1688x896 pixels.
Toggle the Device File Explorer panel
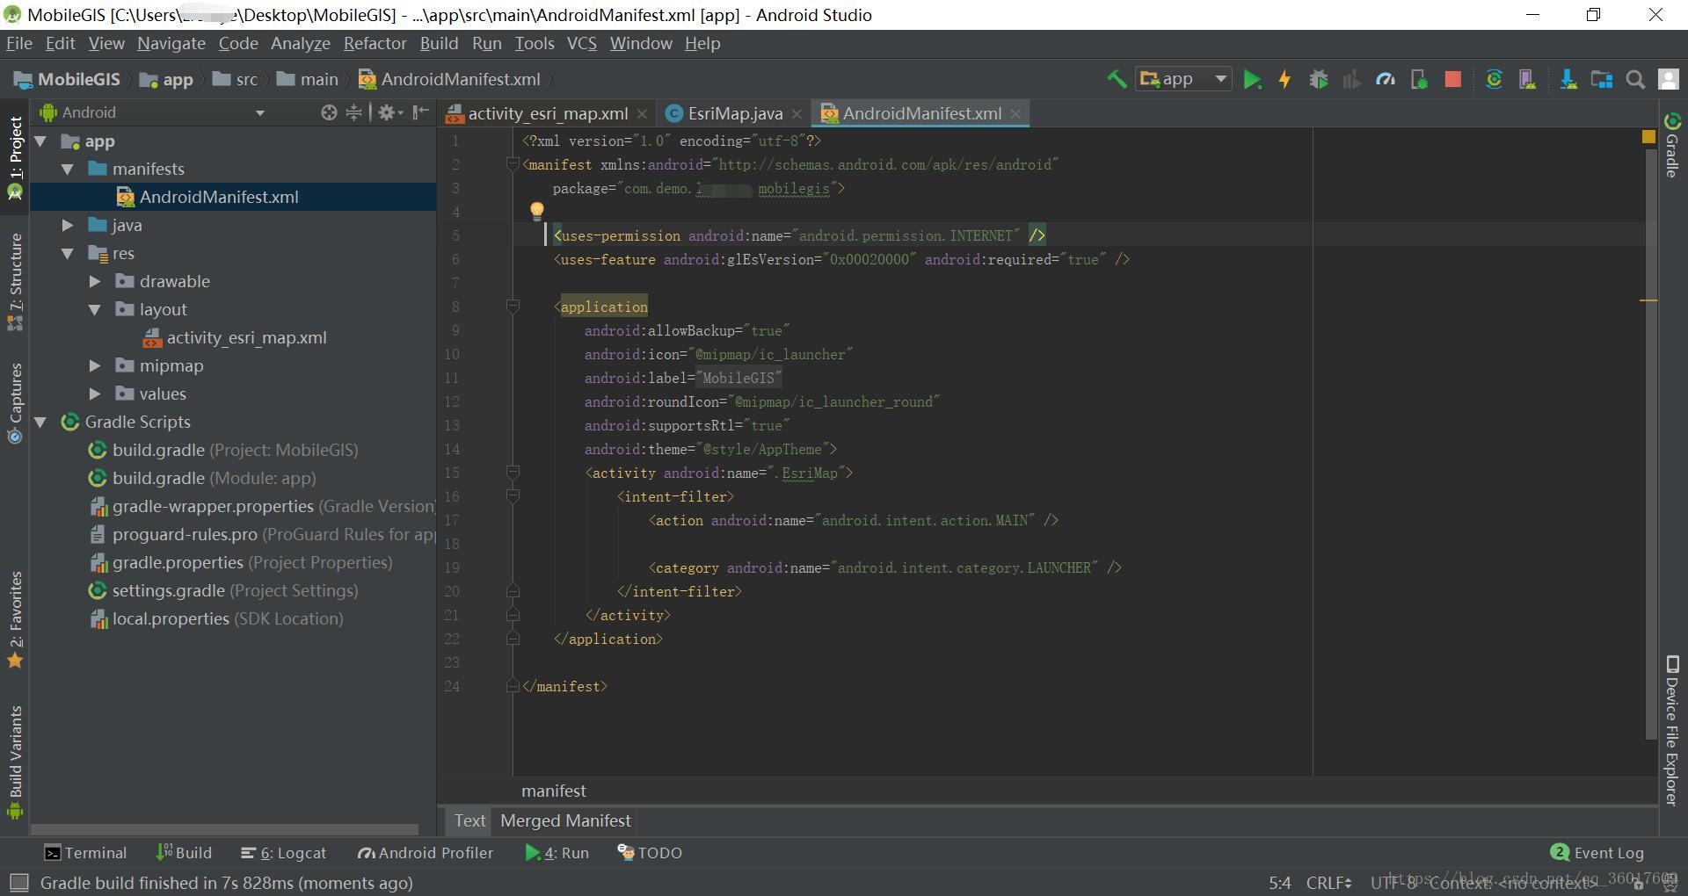[x=1671, y=731]
